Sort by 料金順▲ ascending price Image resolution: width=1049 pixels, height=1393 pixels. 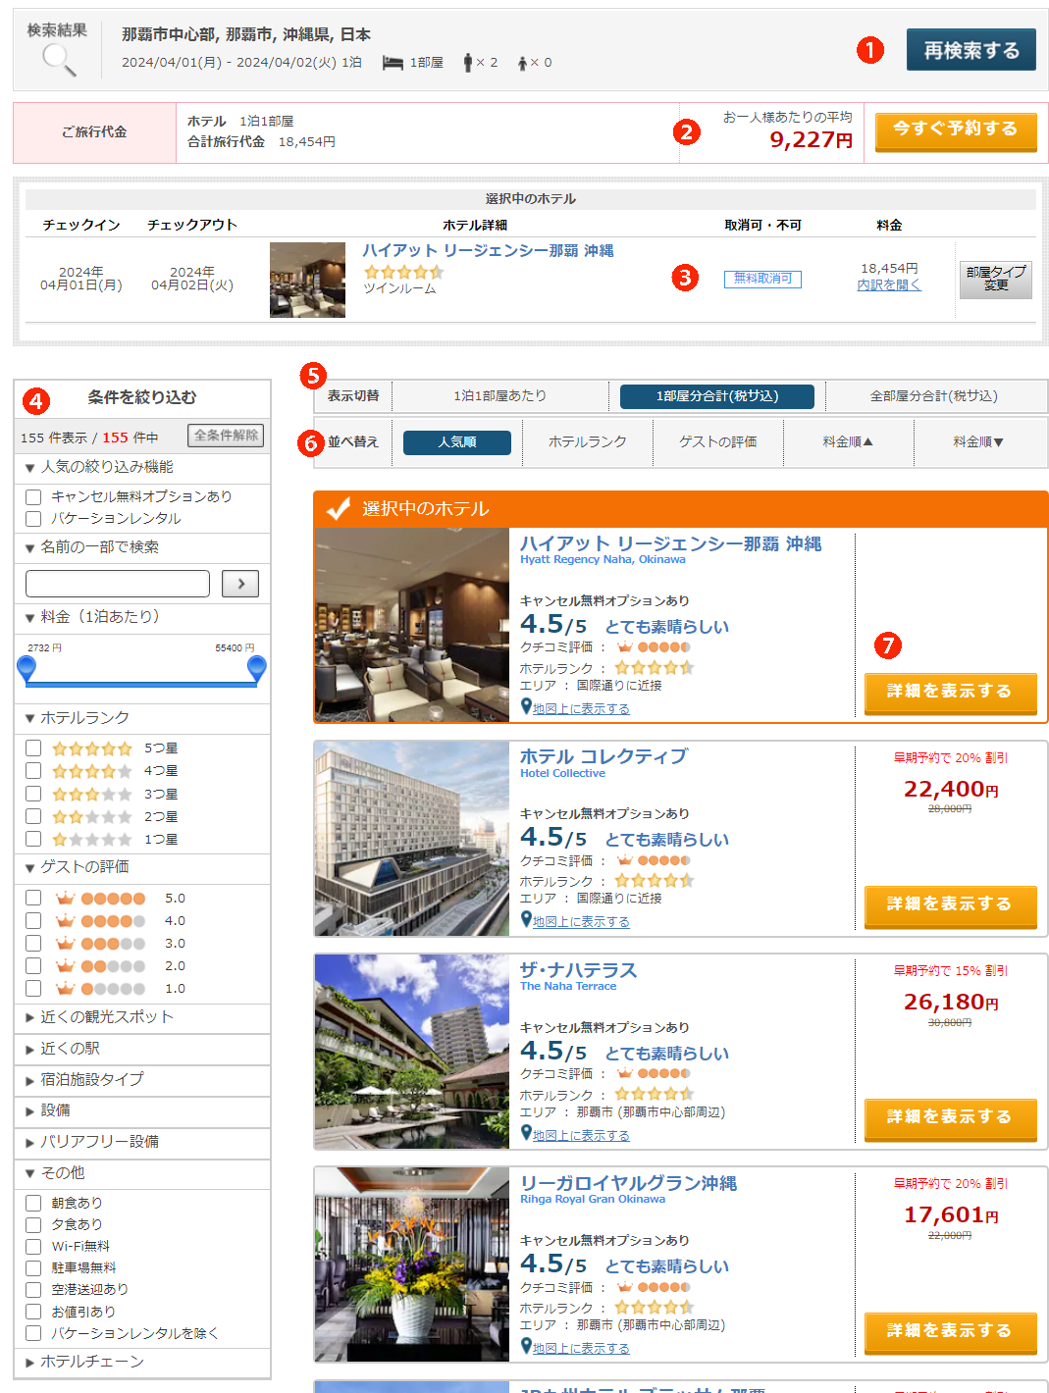(848, 442)
